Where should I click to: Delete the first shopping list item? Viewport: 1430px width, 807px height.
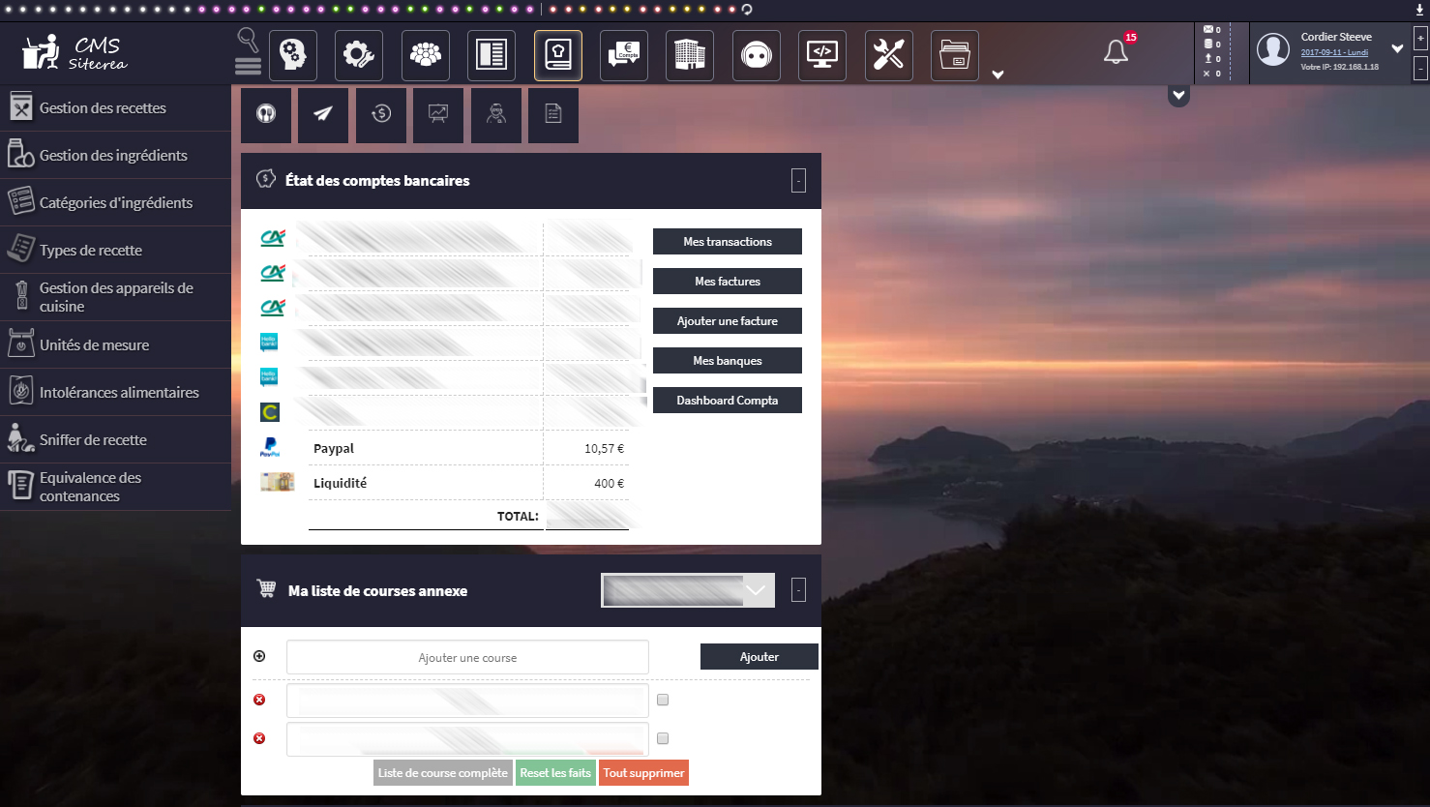coord(259,700)
